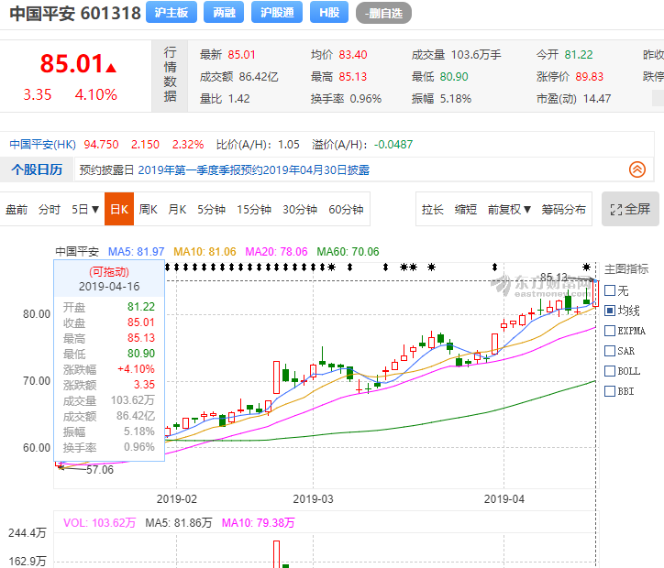
Task: Click the 两融 tag button
Action: [x=224, y=12]
